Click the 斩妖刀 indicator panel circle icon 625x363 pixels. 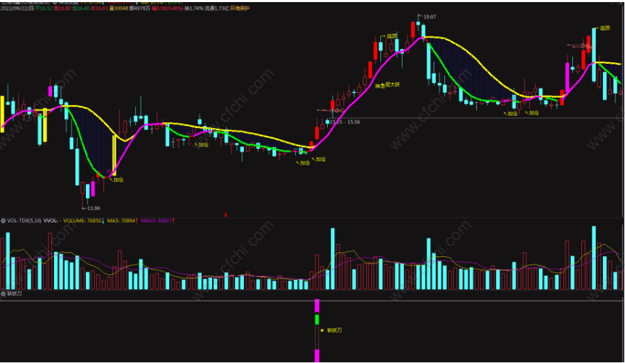(x=3, y=294)
